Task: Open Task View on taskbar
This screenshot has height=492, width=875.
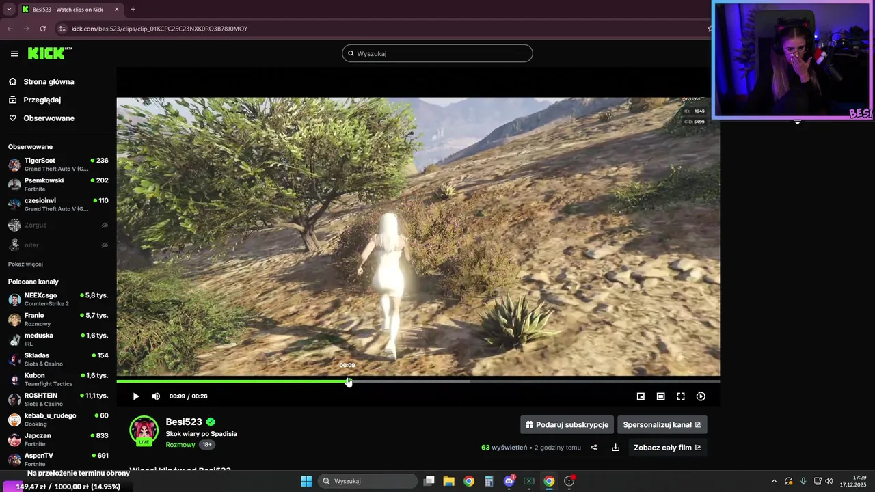Action: pyautogui.click(x=429, y=481)
